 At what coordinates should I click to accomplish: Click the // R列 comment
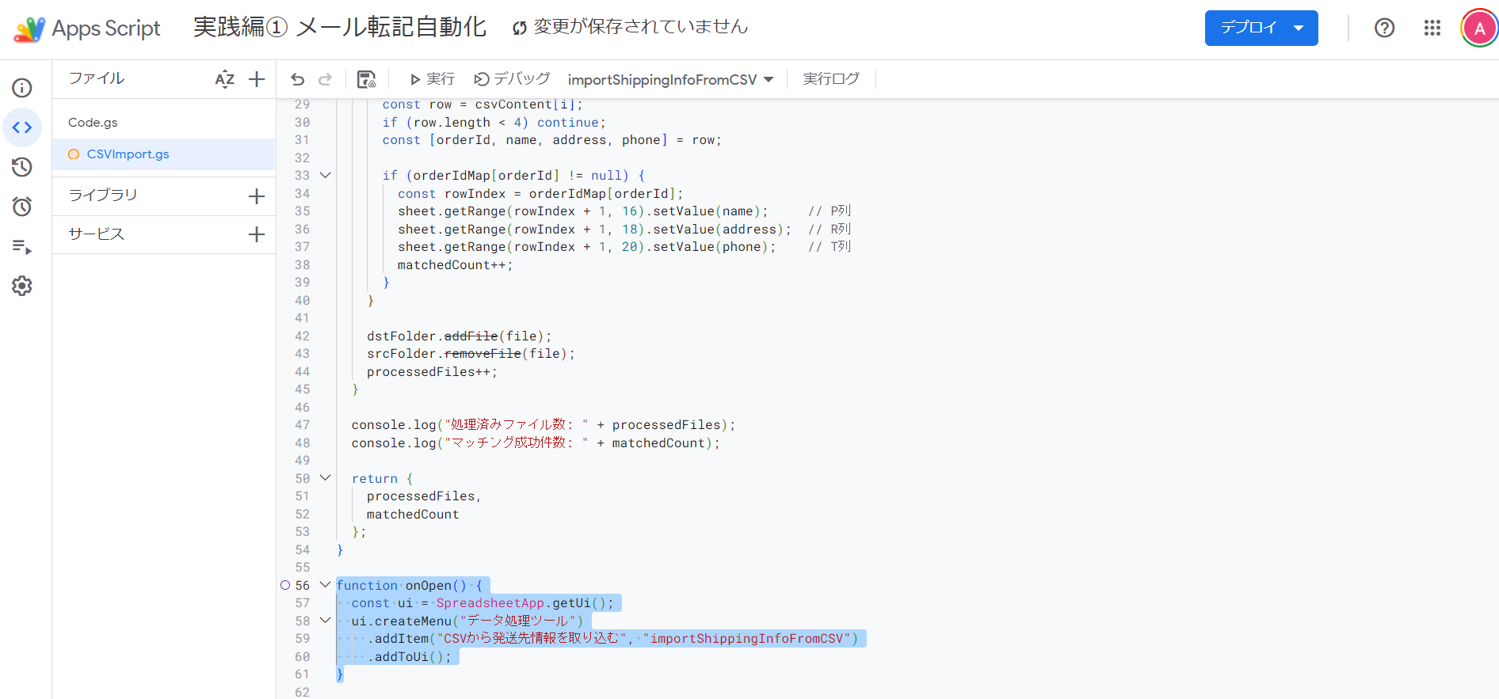[x=830, y=230]
